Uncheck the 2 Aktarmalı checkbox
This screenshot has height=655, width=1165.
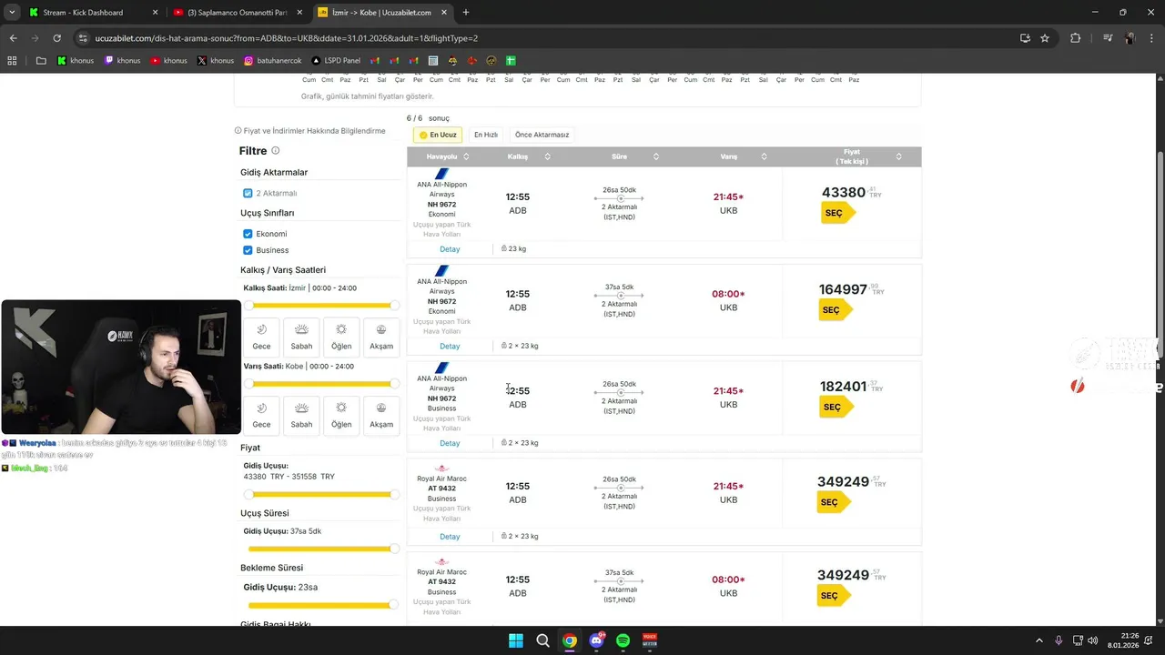pyautogui.click(x=248, y=193)
